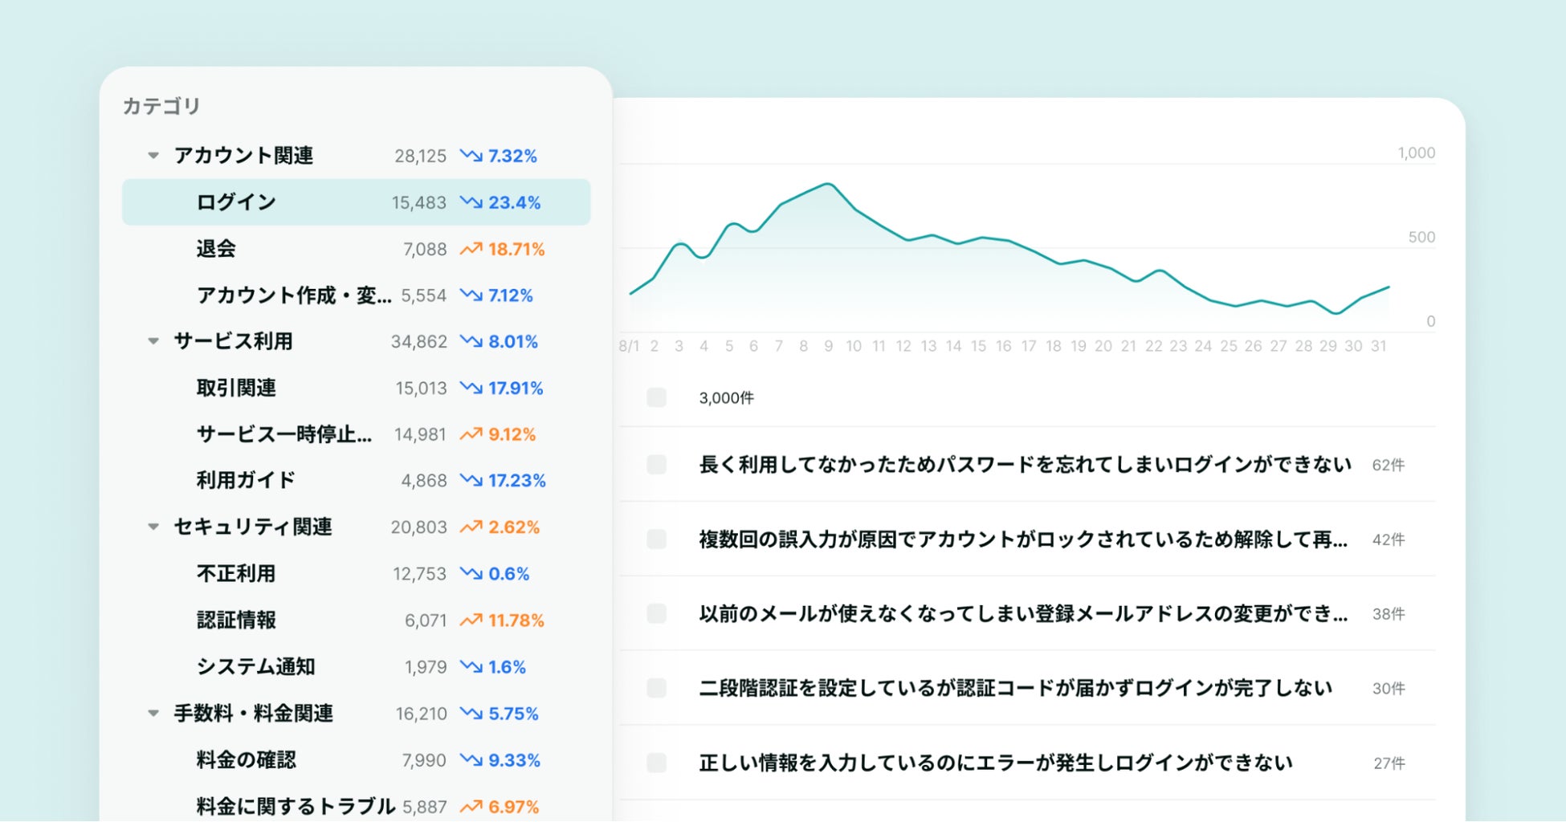Open the email address change inquiry with 38件

click(x=1022, y=614)
